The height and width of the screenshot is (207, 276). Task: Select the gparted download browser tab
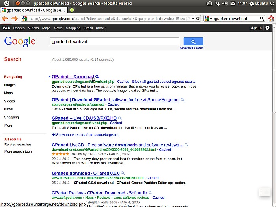coord(34,10)
